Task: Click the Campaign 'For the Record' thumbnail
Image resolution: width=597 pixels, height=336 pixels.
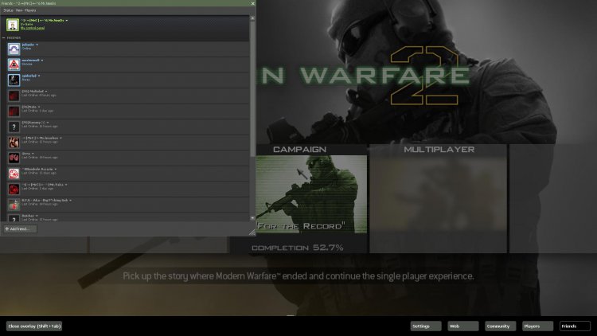Action: [x=311, y=194]
